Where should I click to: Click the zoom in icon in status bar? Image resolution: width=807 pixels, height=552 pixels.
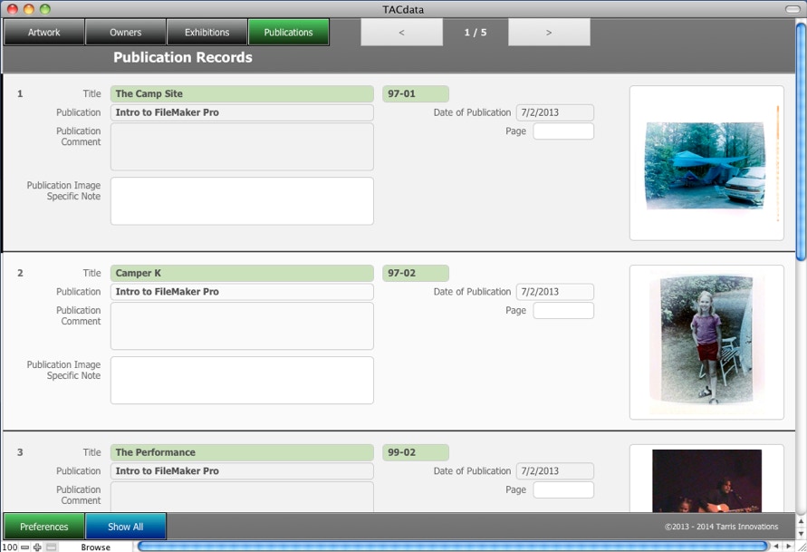pos(37,547)
